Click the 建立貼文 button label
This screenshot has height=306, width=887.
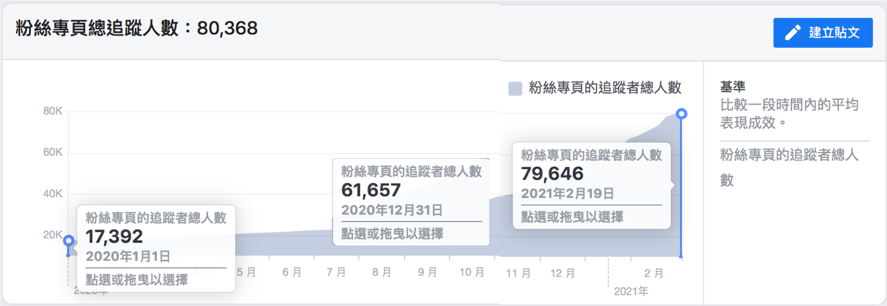point(834,33)
